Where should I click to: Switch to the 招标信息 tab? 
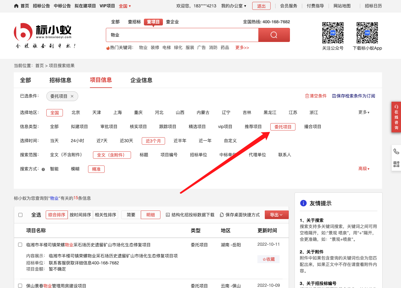pos(60,80)
